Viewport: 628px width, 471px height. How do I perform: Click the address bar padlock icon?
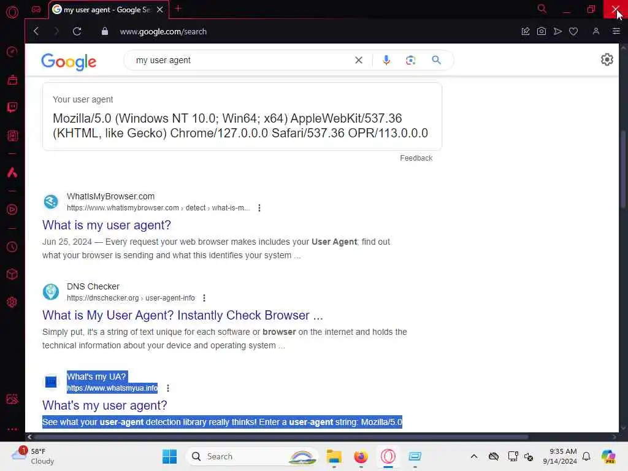click(104, 31)
